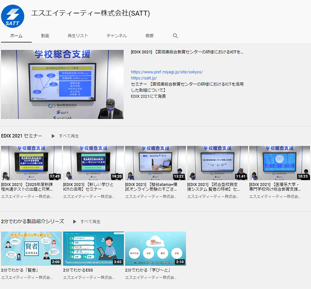Screen dimensions: 311x289
Task: Click すべて再生 for EDIX 2021 セミナー
Action: tap(69, 136)
